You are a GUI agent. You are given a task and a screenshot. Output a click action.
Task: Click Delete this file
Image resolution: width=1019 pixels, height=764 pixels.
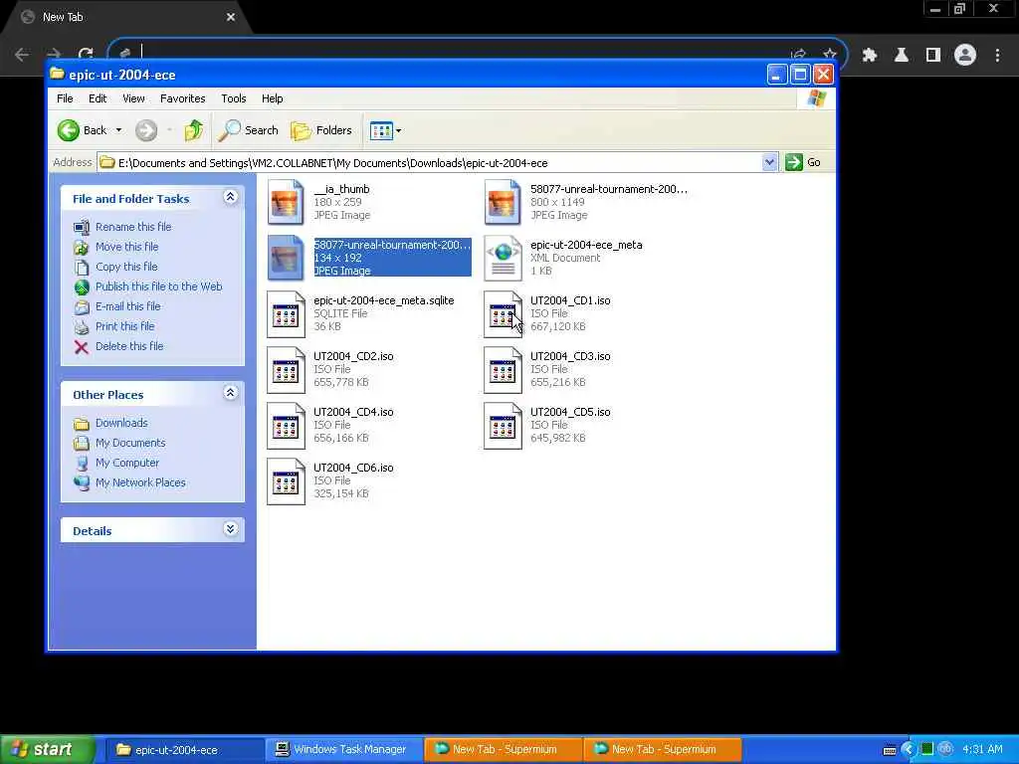129,346
